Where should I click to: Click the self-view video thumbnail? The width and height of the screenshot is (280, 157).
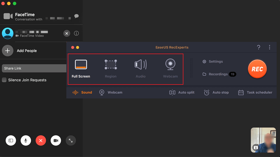pos(263,140)
